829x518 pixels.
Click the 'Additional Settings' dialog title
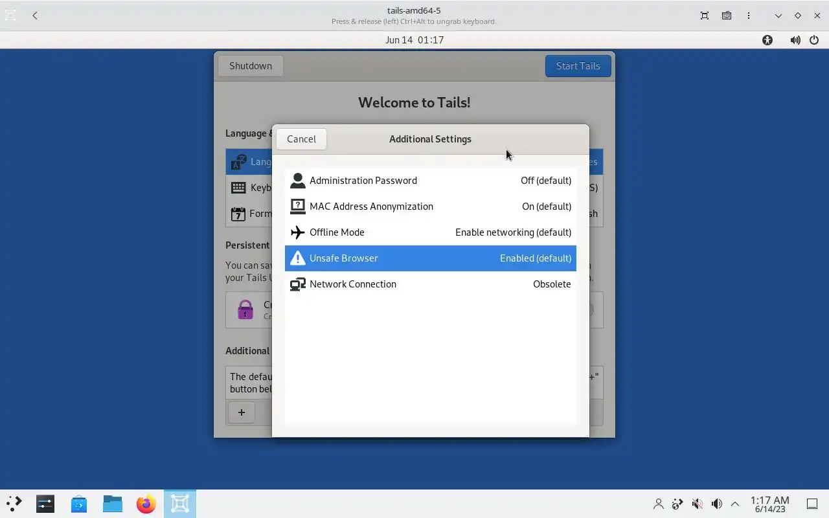click(430, 139)
